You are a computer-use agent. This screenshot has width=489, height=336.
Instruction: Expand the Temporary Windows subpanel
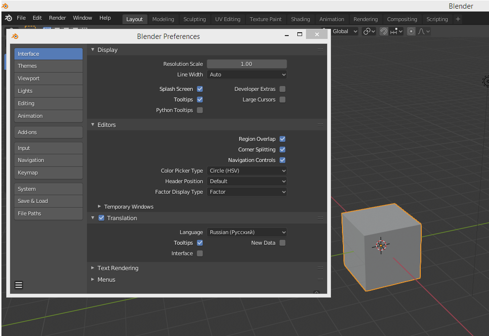pyautogui.click(x=99, y=207)
